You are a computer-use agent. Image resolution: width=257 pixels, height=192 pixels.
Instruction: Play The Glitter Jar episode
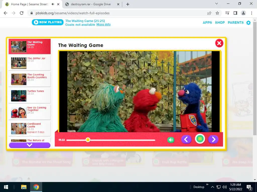pos(30,63)
